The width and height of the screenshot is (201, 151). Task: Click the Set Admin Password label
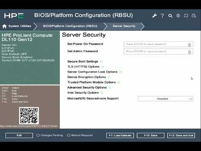(x=82, y=51)
